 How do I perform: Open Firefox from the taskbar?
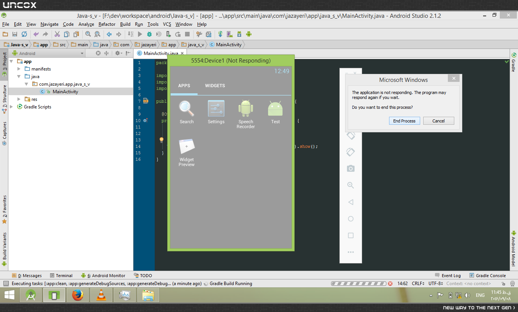pyautogui.click(x=77, y=295)
